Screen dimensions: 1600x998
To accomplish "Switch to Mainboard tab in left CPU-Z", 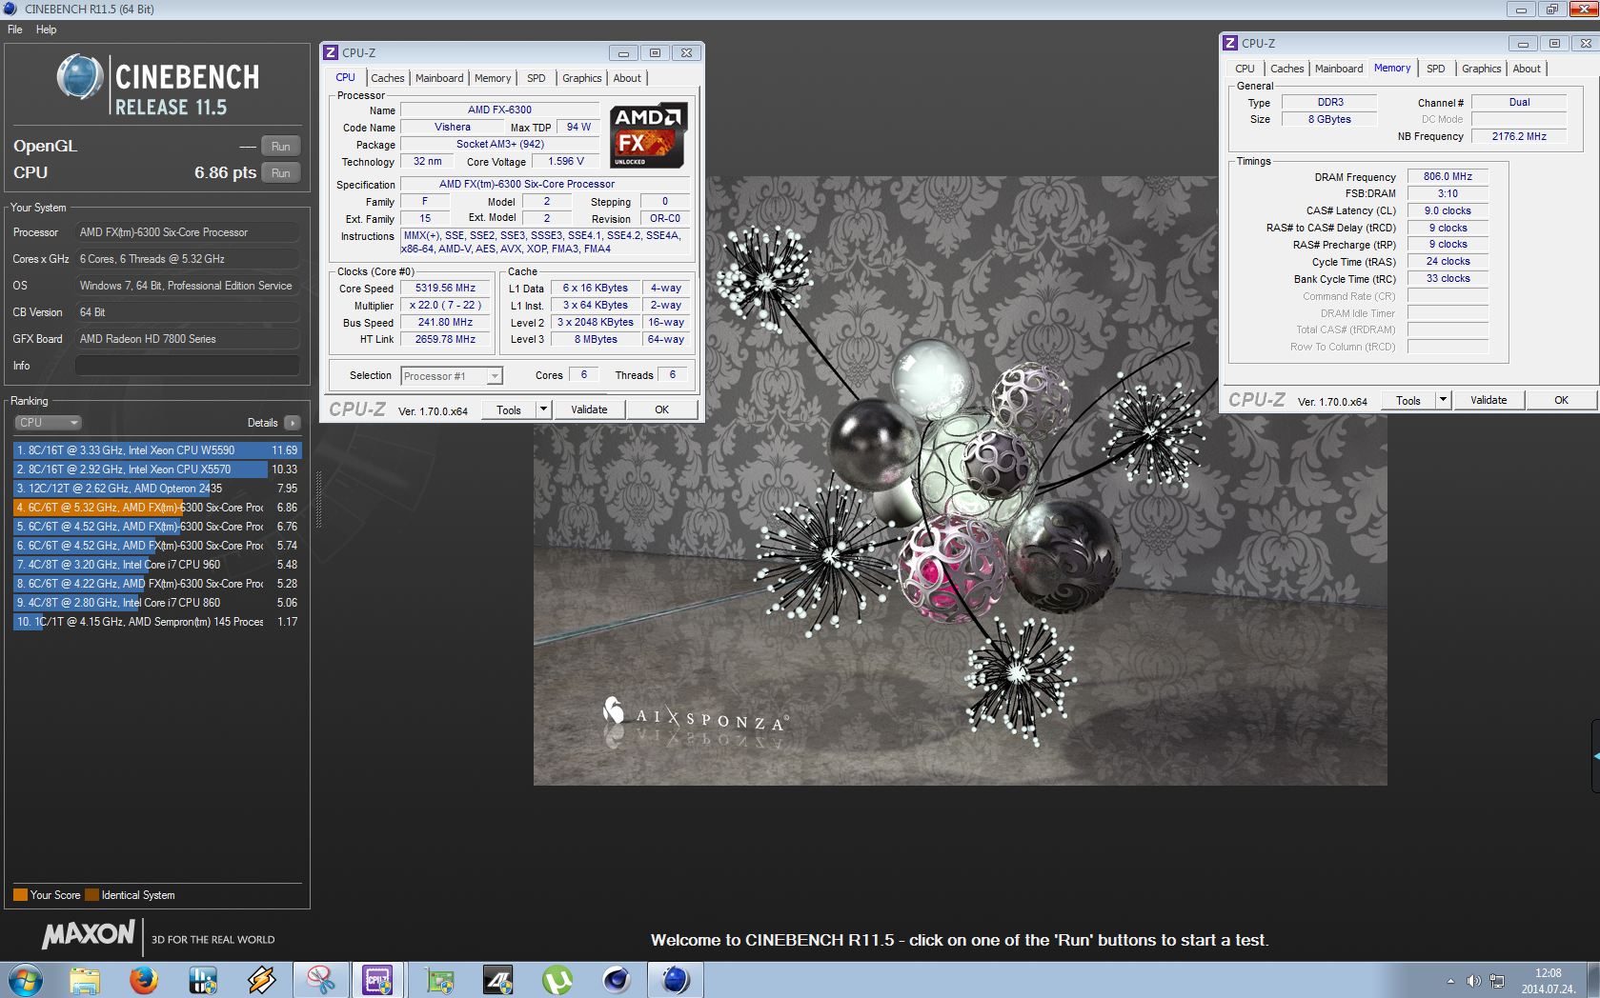I will click(439, 78).
